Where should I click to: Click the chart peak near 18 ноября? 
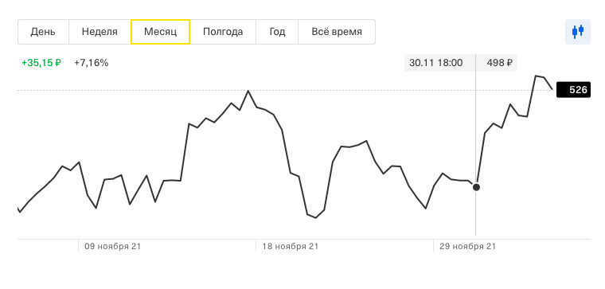tap(248, 91)
